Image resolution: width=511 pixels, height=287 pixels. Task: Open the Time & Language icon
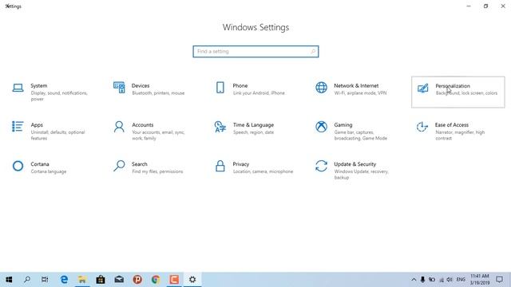[220, 127]
